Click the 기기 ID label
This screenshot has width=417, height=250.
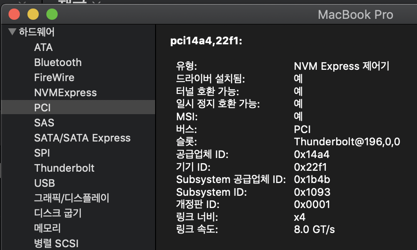[193, 167]
